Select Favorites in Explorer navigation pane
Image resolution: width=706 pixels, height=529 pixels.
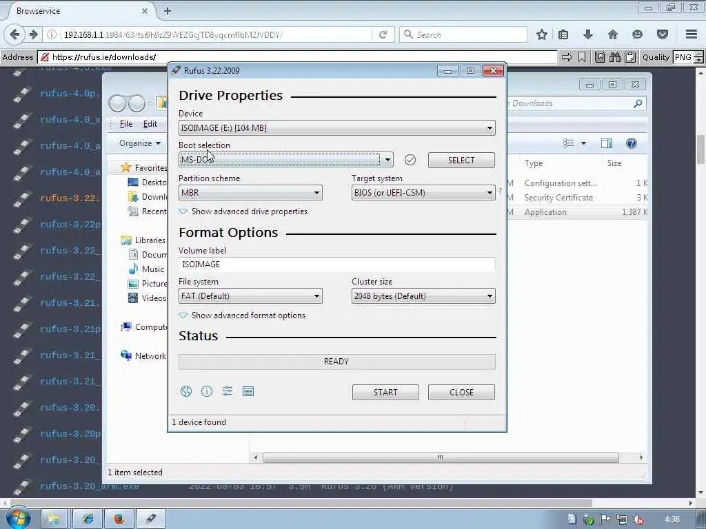144,168
